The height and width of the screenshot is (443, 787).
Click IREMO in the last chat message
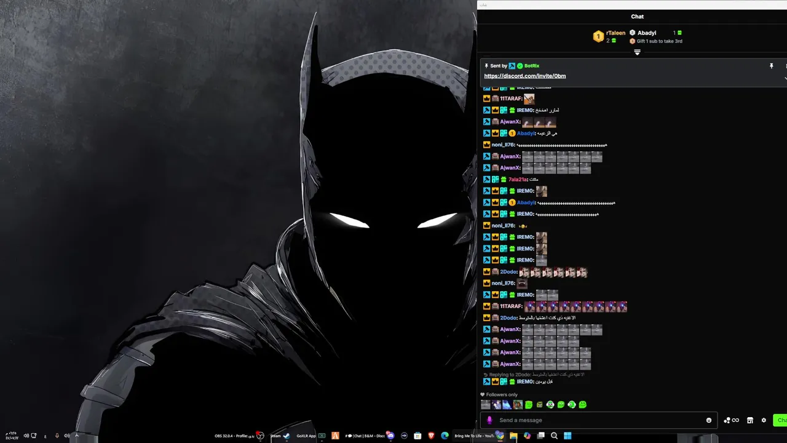(525, 381)
